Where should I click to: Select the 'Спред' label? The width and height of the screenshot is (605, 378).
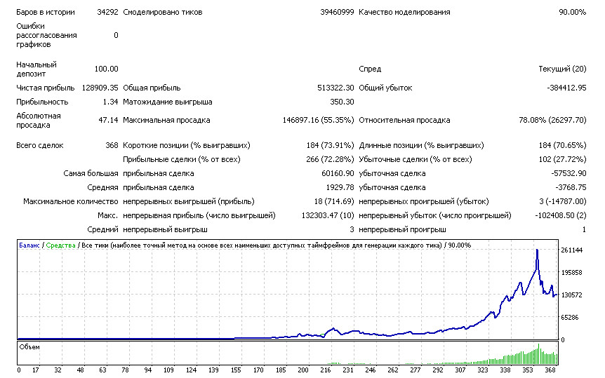click(x=370, y=69)
